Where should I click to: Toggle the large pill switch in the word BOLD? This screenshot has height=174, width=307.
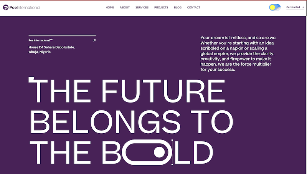pyautogui.click(x=147, y=152)
